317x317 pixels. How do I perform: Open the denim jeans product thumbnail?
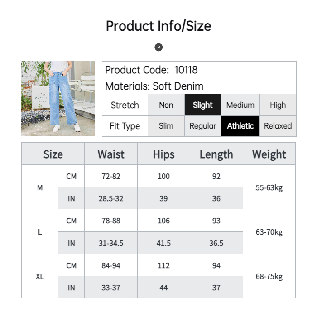click(58, 99)
